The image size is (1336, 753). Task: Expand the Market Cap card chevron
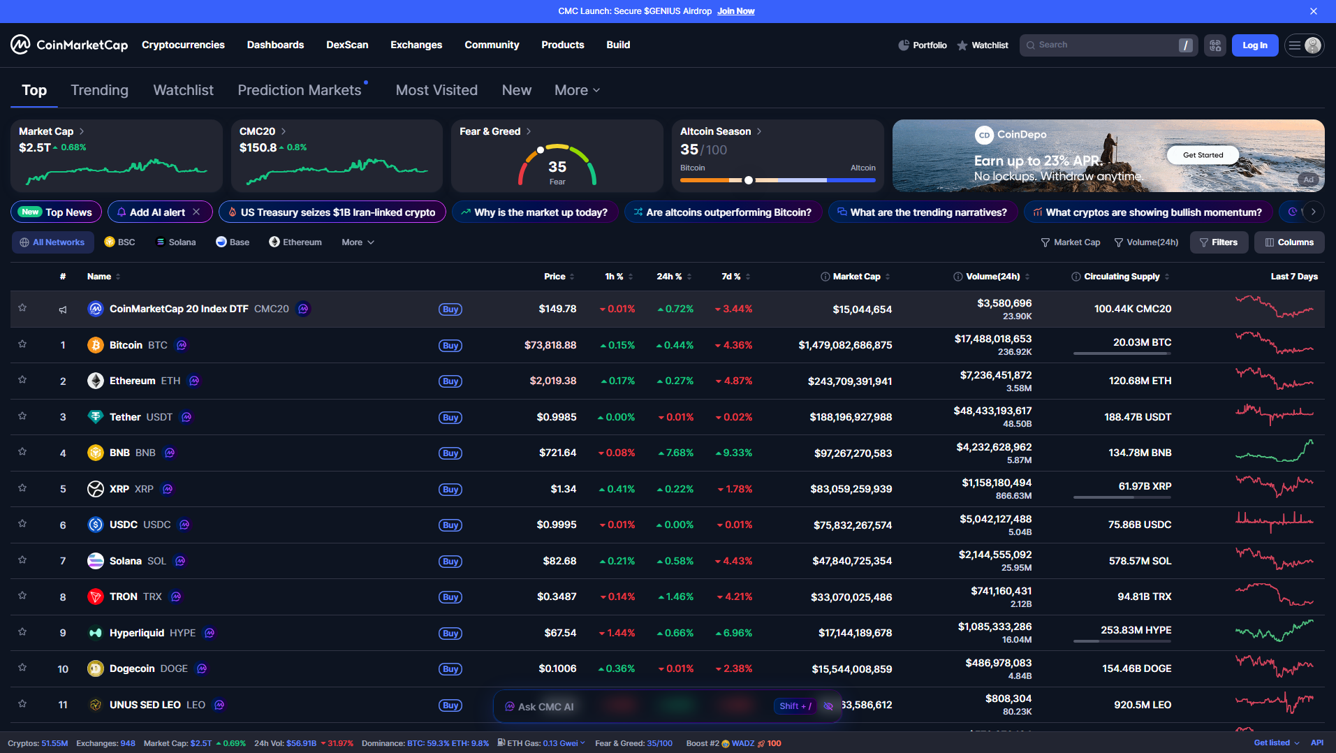coord(82,131)
